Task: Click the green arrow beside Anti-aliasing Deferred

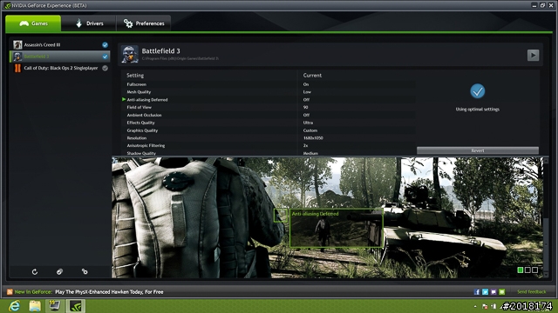Action: coord(124,99)
